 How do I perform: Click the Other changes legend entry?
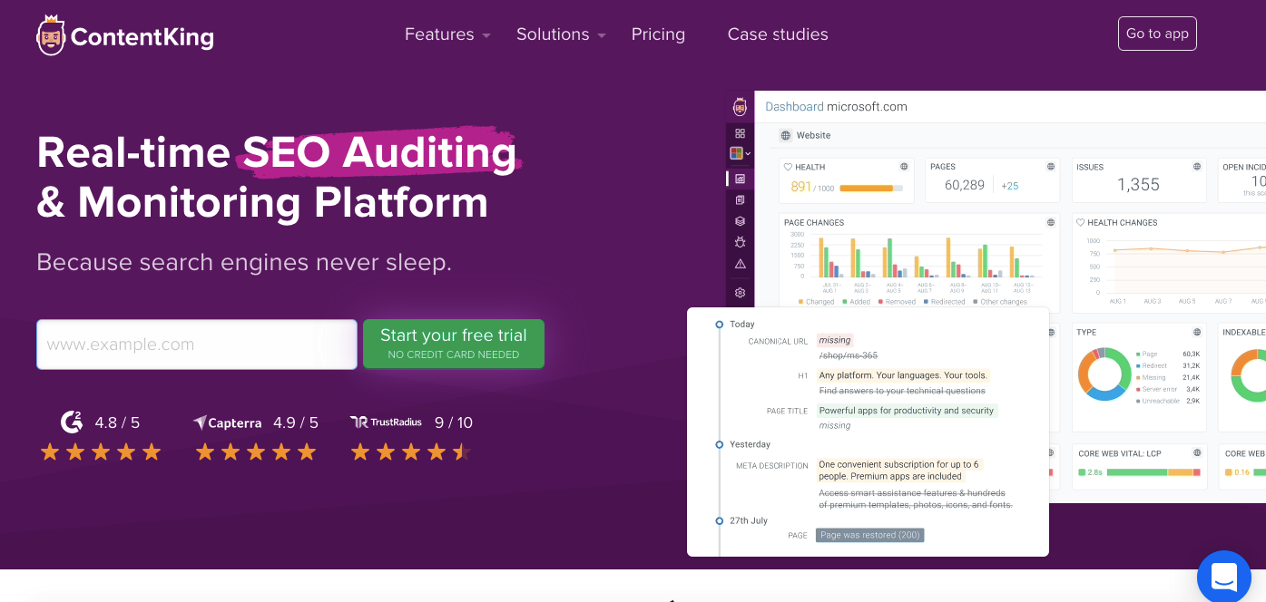(1000, 302)
